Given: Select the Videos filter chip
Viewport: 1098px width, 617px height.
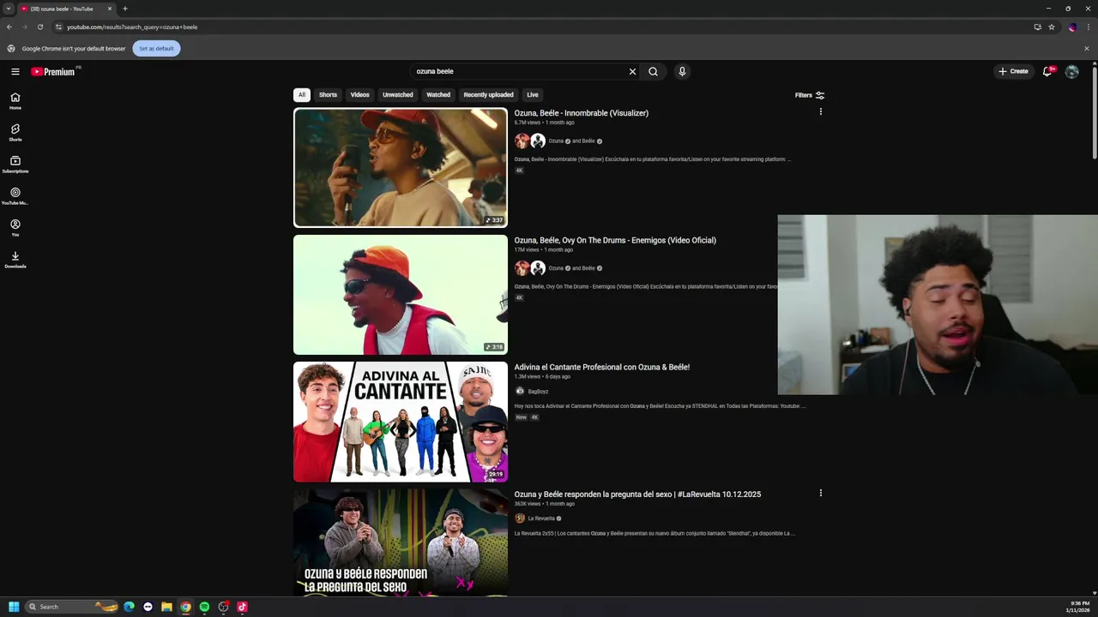Looking at the screenshot, I should tap(360, 95).
